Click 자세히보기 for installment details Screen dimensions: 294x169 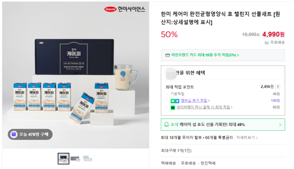pos(247,137)
